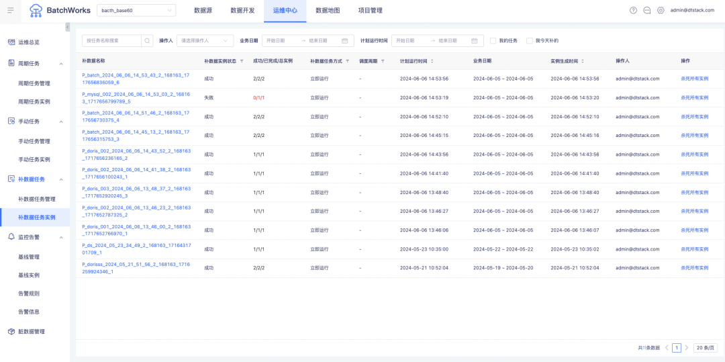Viewport: 725px width, 362px height.
Task: Open the 请选择操作人 operator dropdown
Action: [x=205, y=41]
